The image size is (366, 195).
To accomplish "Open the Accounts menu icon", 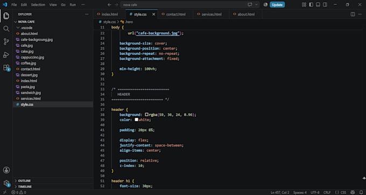I will tap(6, 170).
